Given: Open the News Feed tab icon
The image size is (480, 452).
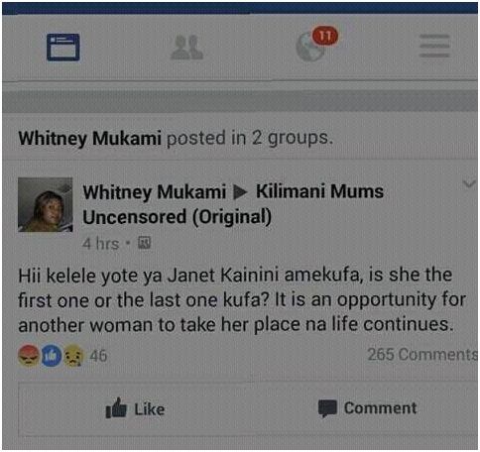Looking at the screenshot, I should 62,47.
